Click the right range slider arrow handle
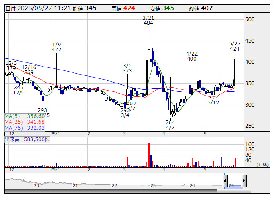 coord(244,181)
